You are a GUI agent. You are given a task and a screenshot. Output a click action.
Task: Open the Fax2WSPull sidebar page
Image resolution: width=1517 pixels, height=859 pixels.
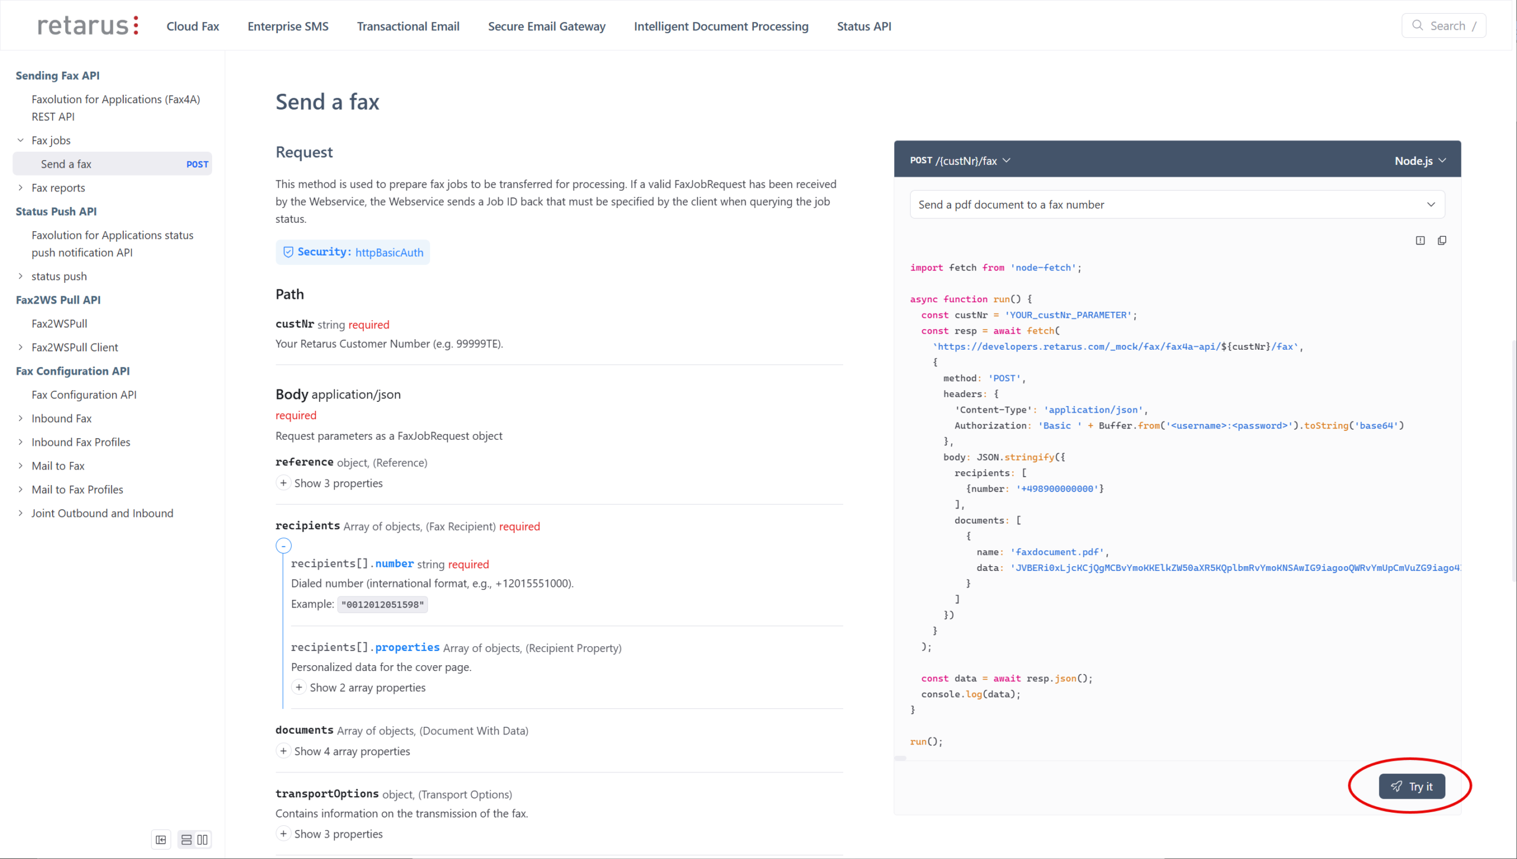59,324
